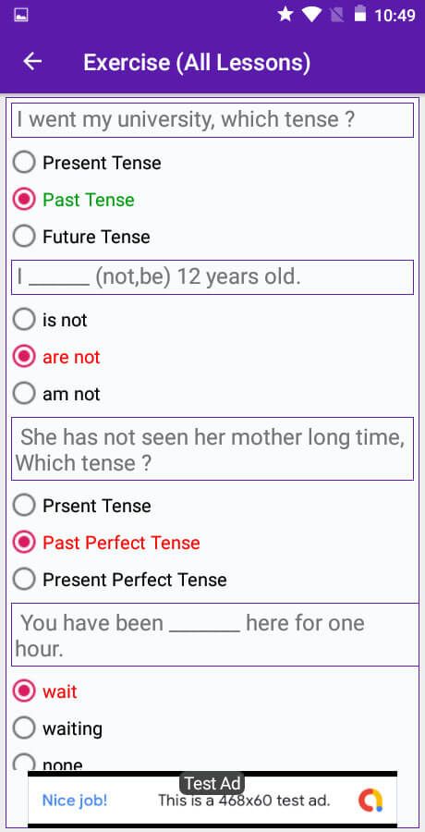This screenshot has height=832, width=425.
Task: Tap the AdMob logo in the test ad
Action: click(370, 801)
